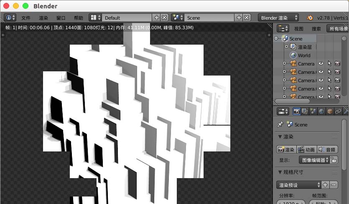349x204 pixels.
Task: Open the Blender render engine dropdown
Action: pos(279,18)
